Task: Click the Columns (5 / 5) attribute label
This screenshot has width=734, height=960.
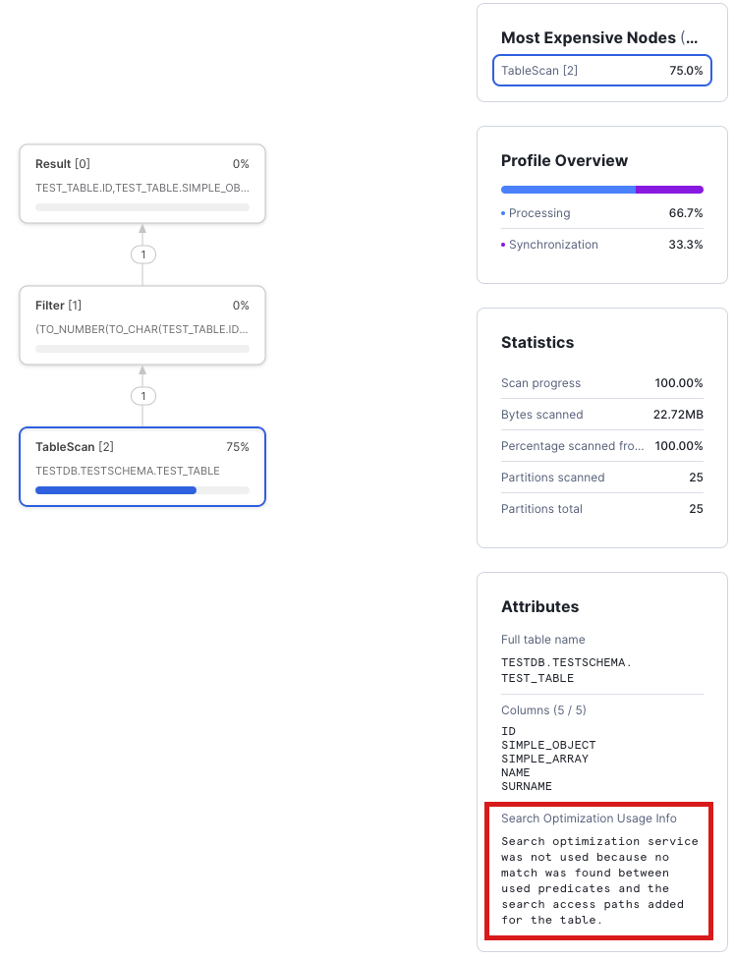Action: (x=543, y=710)
